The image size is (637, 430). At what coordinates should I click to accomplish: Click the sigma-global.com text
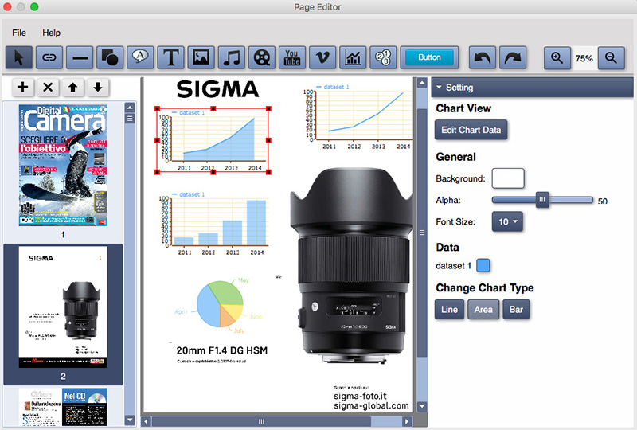pyautogui.click(x=371, y=405)
